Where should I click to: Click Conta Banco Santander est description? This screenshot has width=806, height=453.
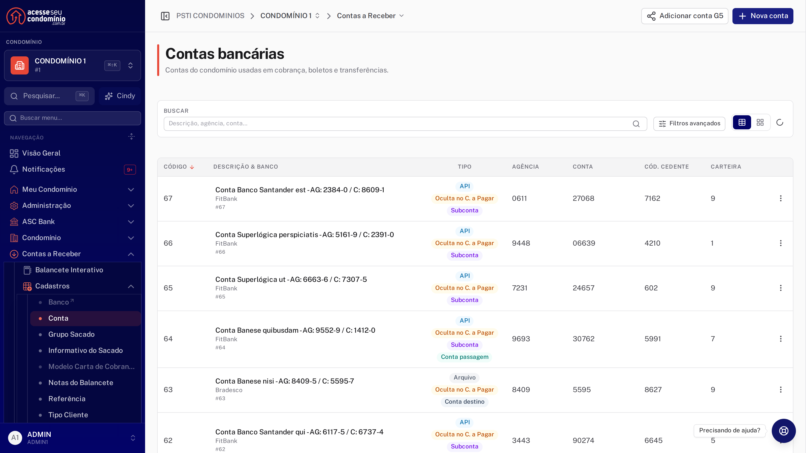point(300,190)
